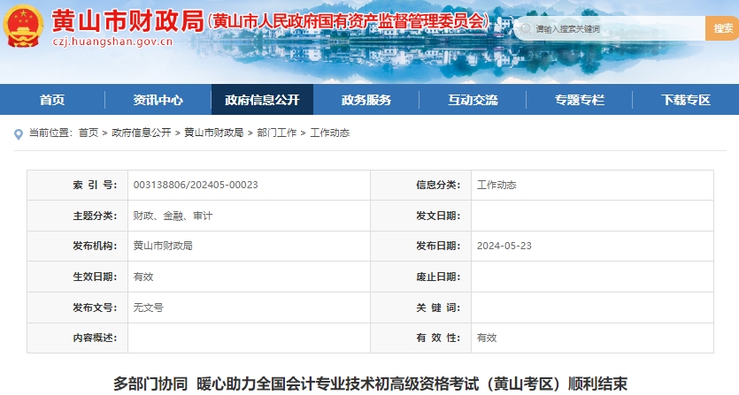Click the location pin icon before breadcrumb

tap(19, 133)
